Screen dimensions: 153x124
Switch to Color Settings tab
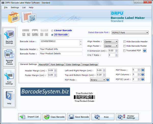(x=73, y=65)
